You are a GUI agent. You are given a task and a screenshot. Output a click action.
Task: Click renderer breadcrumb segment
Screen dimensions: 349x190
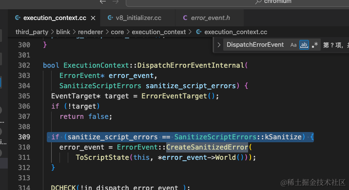point(90,32)
